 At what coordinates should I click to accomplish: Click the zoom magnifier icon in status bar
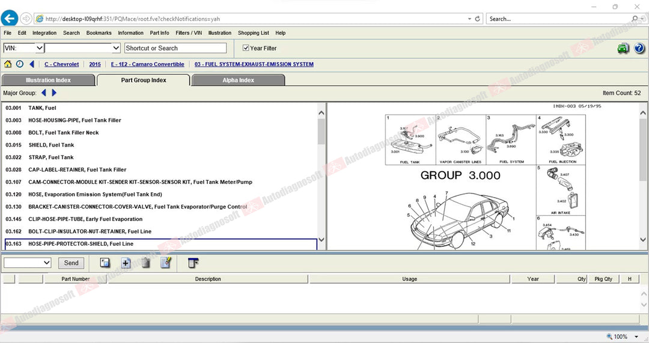point(609,336)
